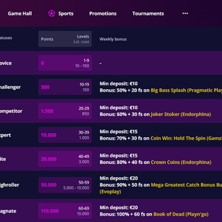Open the three-dots more menu
Viewport: 222px width, 222px height.
pyautogui.click(x=185, y=13)
